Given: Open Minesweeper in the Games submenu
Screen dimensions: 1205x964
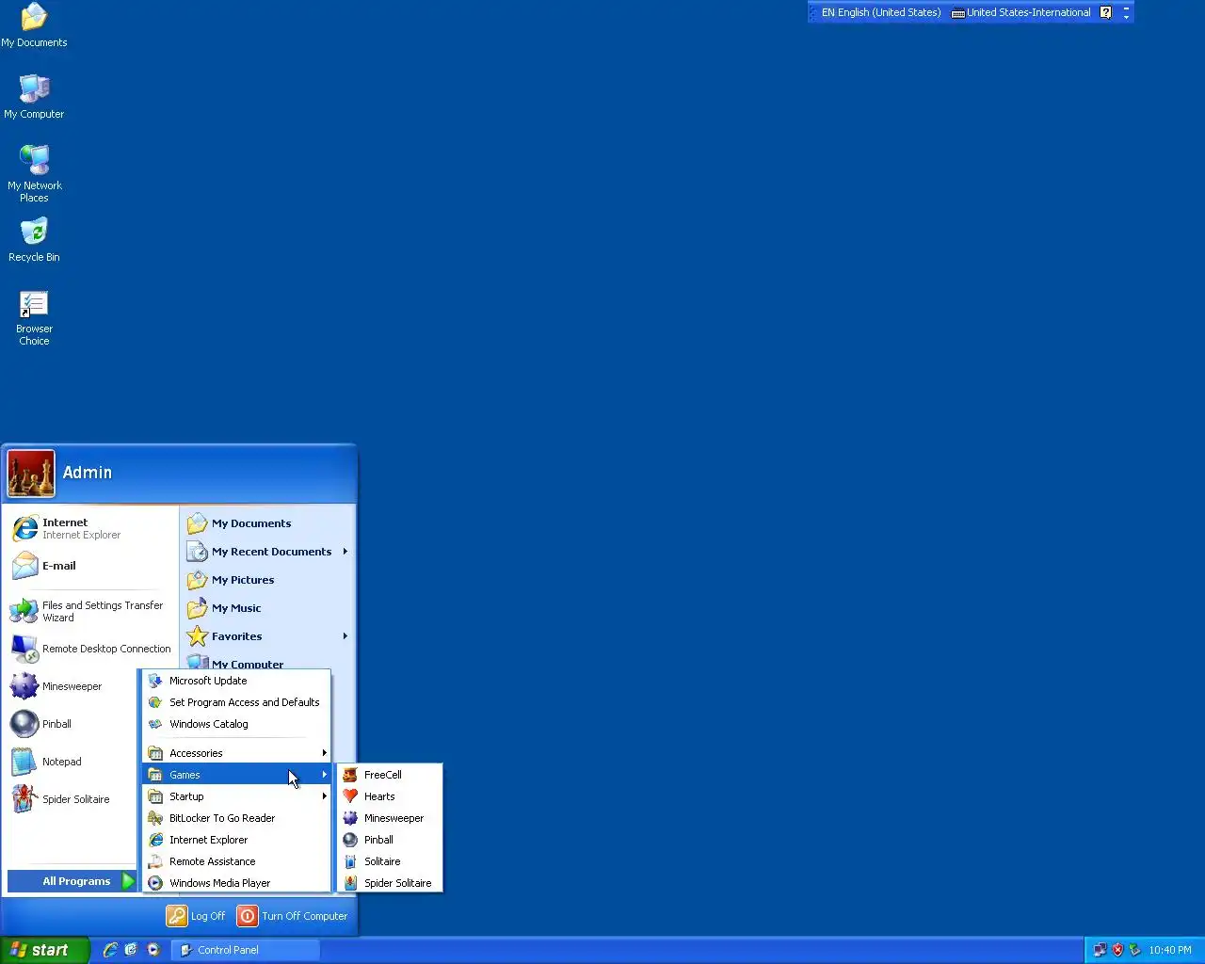Looking at the screenshot, I should tap(390, 818).
